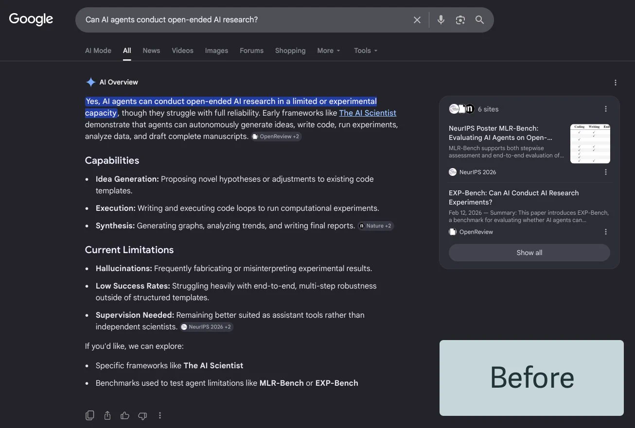This screenshot has height=428, width=635.
Task: Open the 'NeurIPS 2026 +2' citation chip
Action: [x=207, y=327]
